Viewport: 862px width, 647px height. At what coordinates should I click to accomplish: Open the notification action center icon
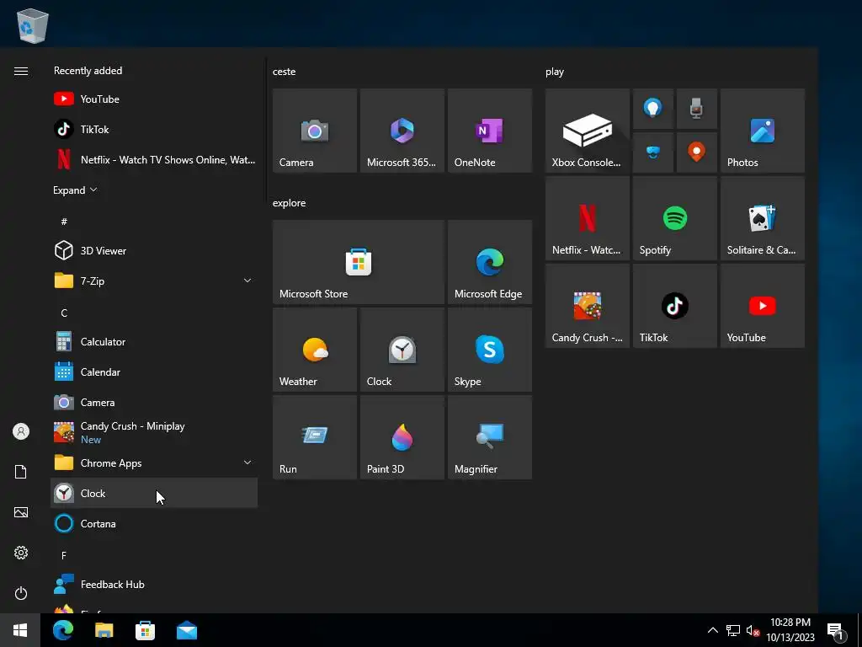(836, 632)
